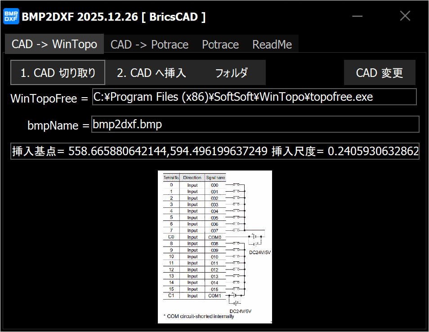Open the ReadMe tab
Screen dimensions: 429x332
[272, 45]
